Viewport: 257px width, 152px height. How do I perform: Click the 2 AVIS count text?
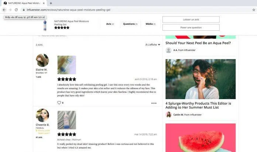(x=39, y=45)
